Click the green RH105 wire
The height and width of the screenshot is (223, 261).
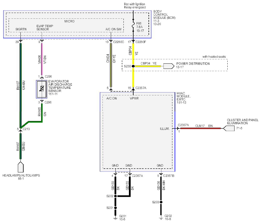click(42, 112)
